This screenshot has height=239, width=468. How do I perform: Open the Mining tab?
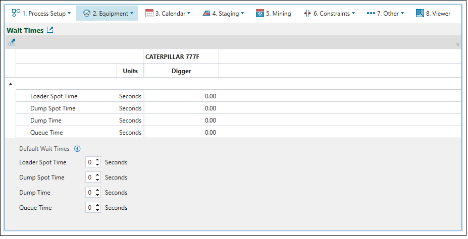273,14
